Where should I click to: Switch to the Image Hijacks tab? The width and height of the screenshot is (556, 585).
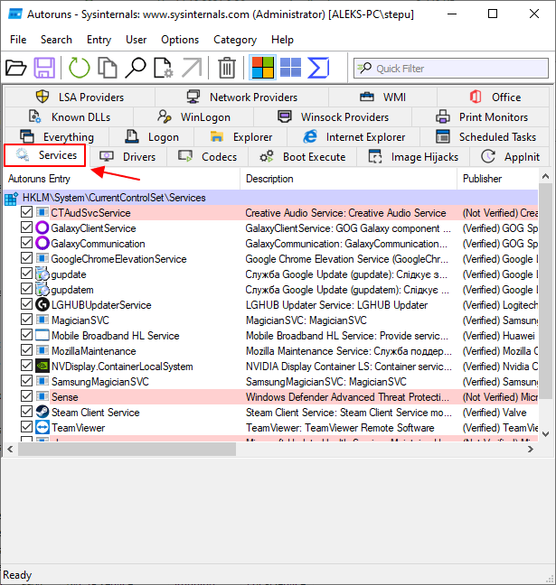(413, 157)
